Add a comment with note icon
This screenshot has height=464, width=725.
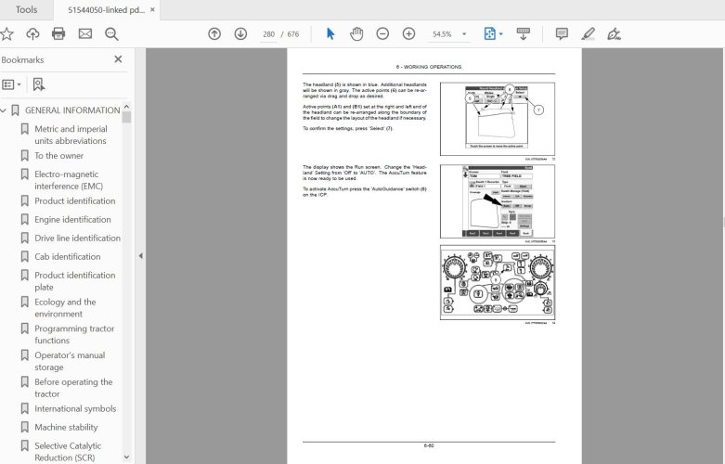click(562, 34)
